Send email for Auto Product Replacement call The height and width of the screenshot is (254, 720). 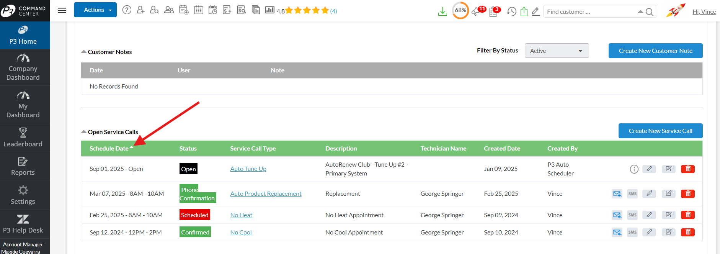click(x=617, y=194)
